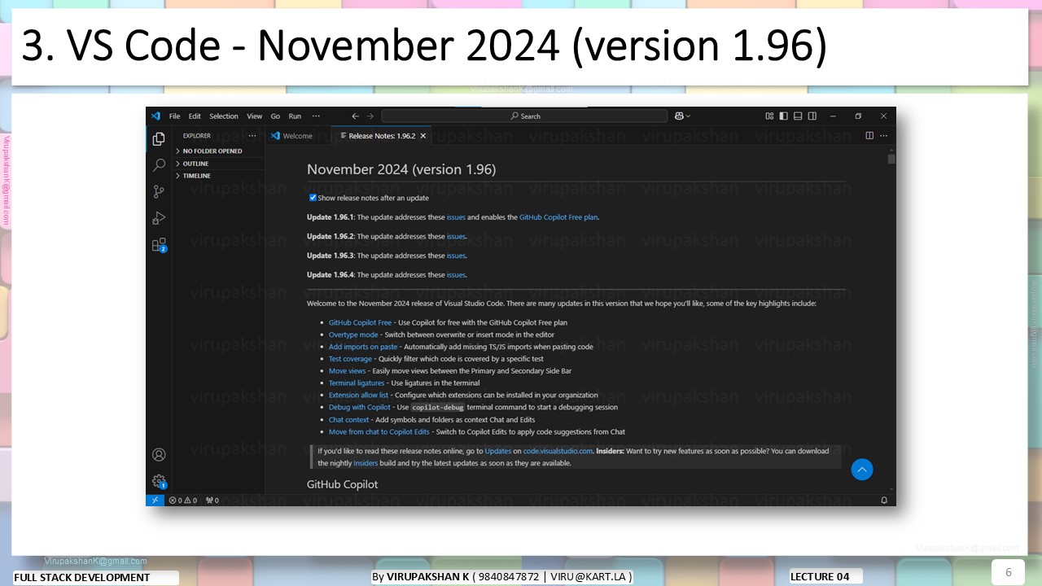
Task: Open the Manage gear icon
Action: pos(159,481)
